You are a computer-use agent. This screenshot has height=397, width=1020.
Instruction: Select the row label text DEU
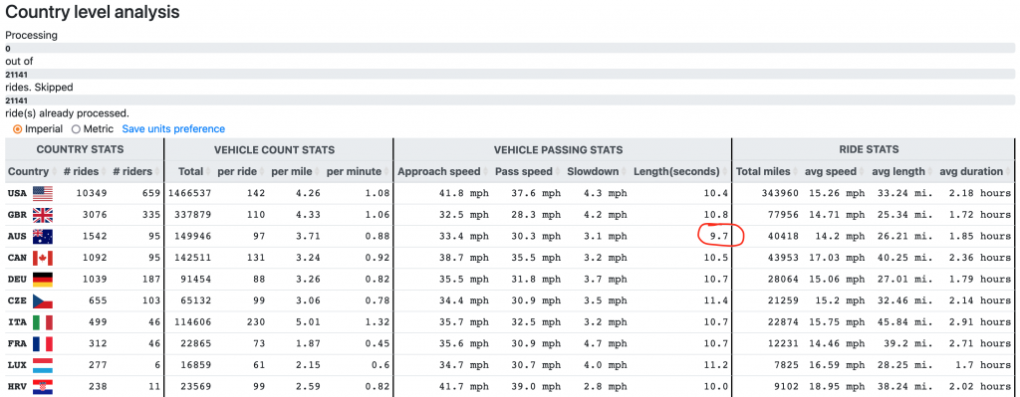[x=18, y=280]
